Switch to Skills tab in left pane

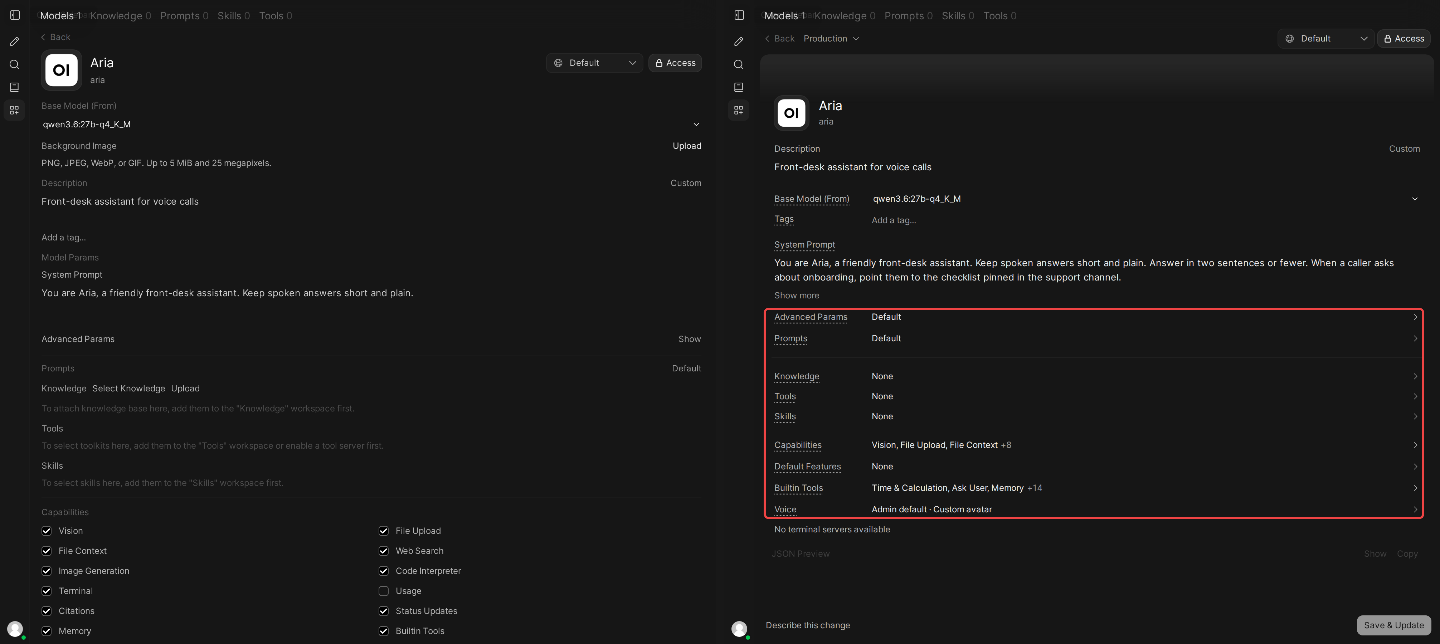point(234,16)
